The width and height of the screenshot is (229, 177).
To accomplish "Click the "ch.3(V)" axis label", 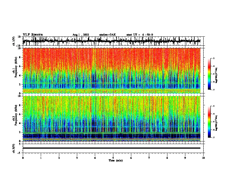I will pyautogui.click(x=14, y=149).
